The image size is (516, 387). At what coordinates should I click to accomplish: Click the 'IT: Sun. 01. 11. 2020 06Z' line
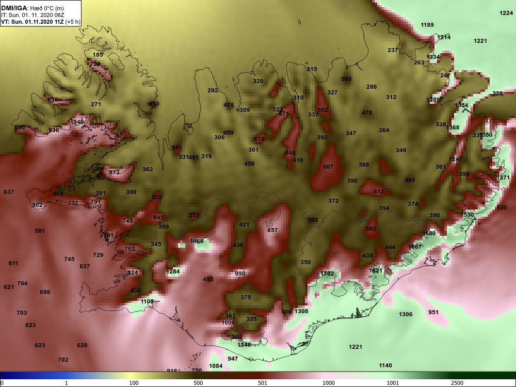32,15
